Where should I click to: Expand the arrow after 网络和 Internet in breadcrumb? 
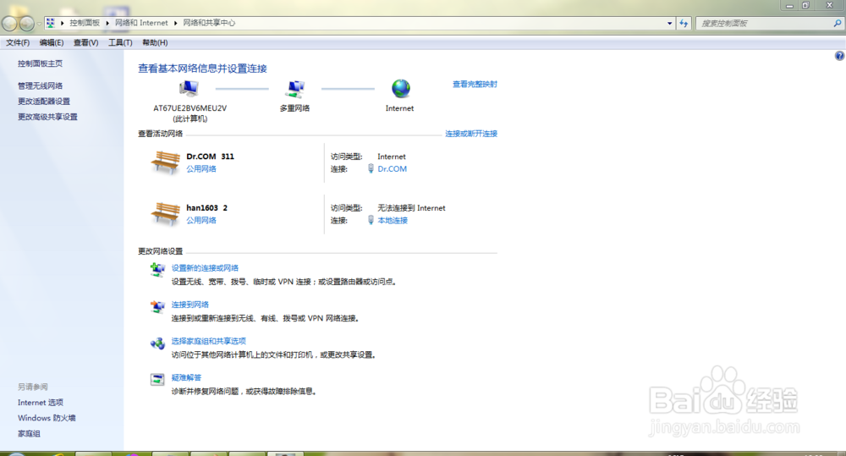coord(175,23)
